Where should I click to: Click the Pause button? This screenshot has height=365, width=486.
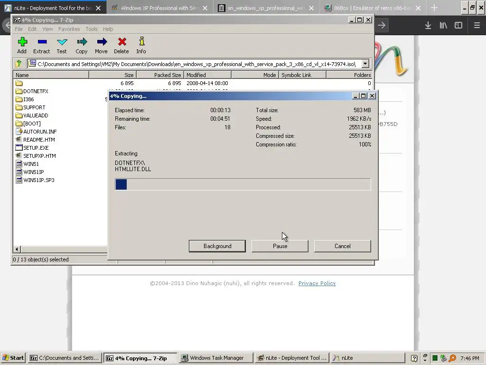click(280, 246)
